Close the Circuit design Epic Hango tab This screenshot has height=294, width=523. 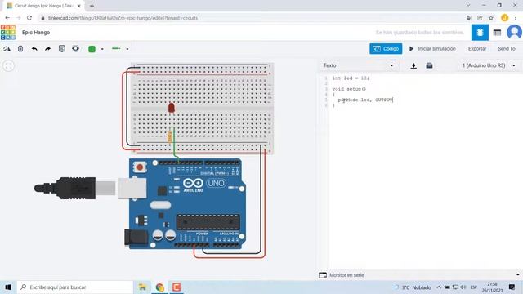[79, 6]
